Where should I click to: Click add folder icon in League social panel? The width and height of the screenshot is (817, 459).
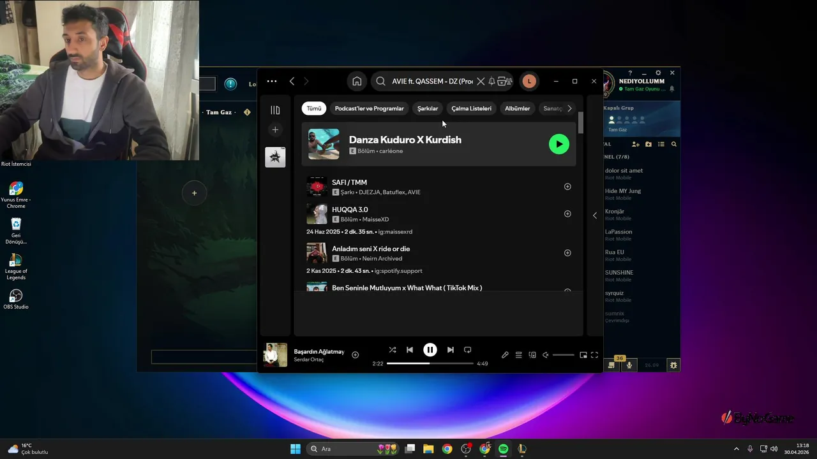click(x=648, y=145)
